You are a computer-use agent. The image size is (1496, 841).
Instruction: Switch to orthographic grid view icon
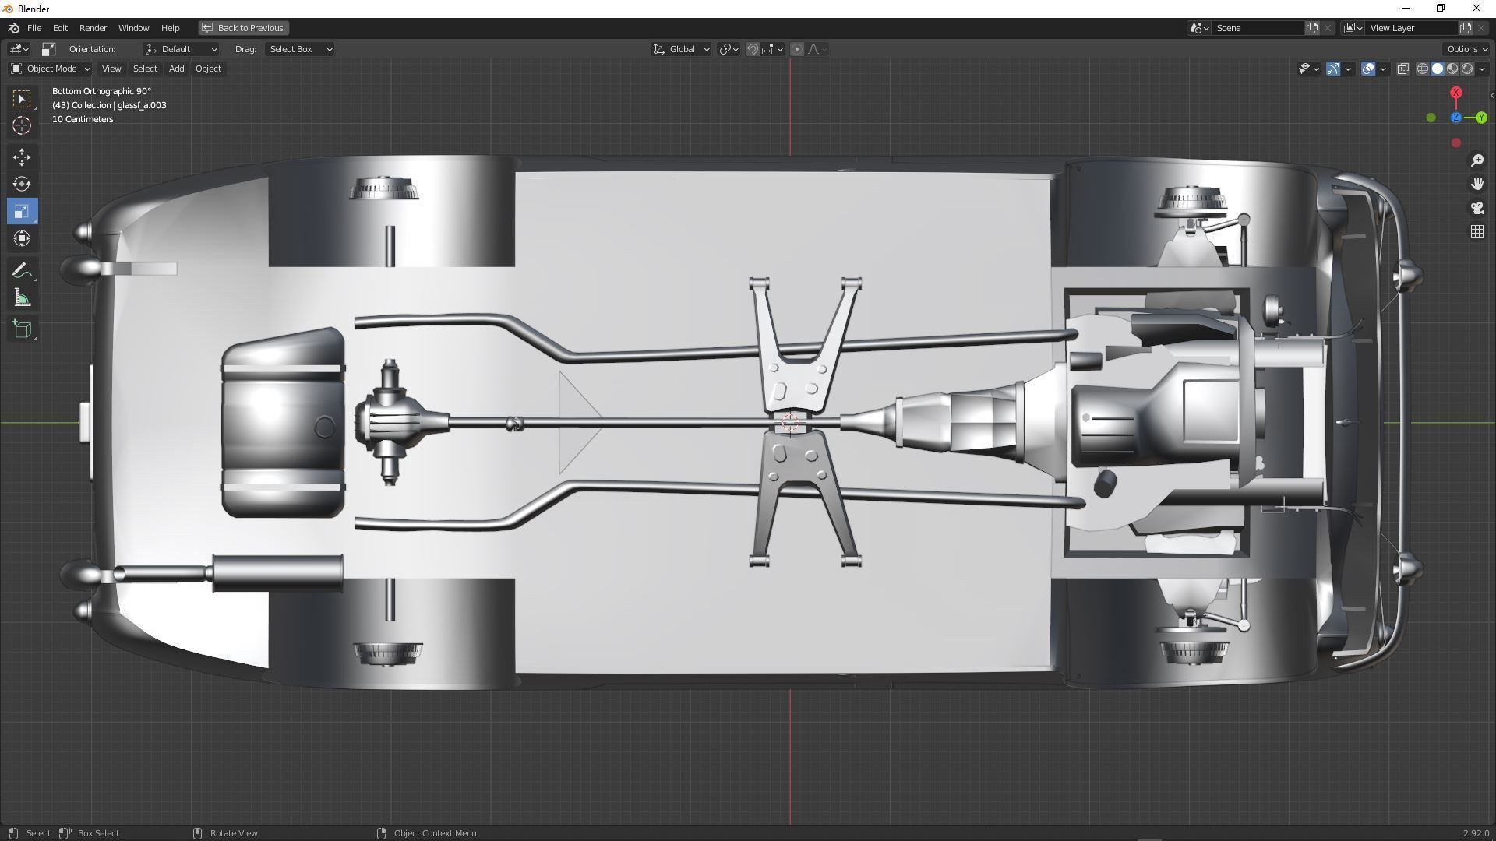1477,232
